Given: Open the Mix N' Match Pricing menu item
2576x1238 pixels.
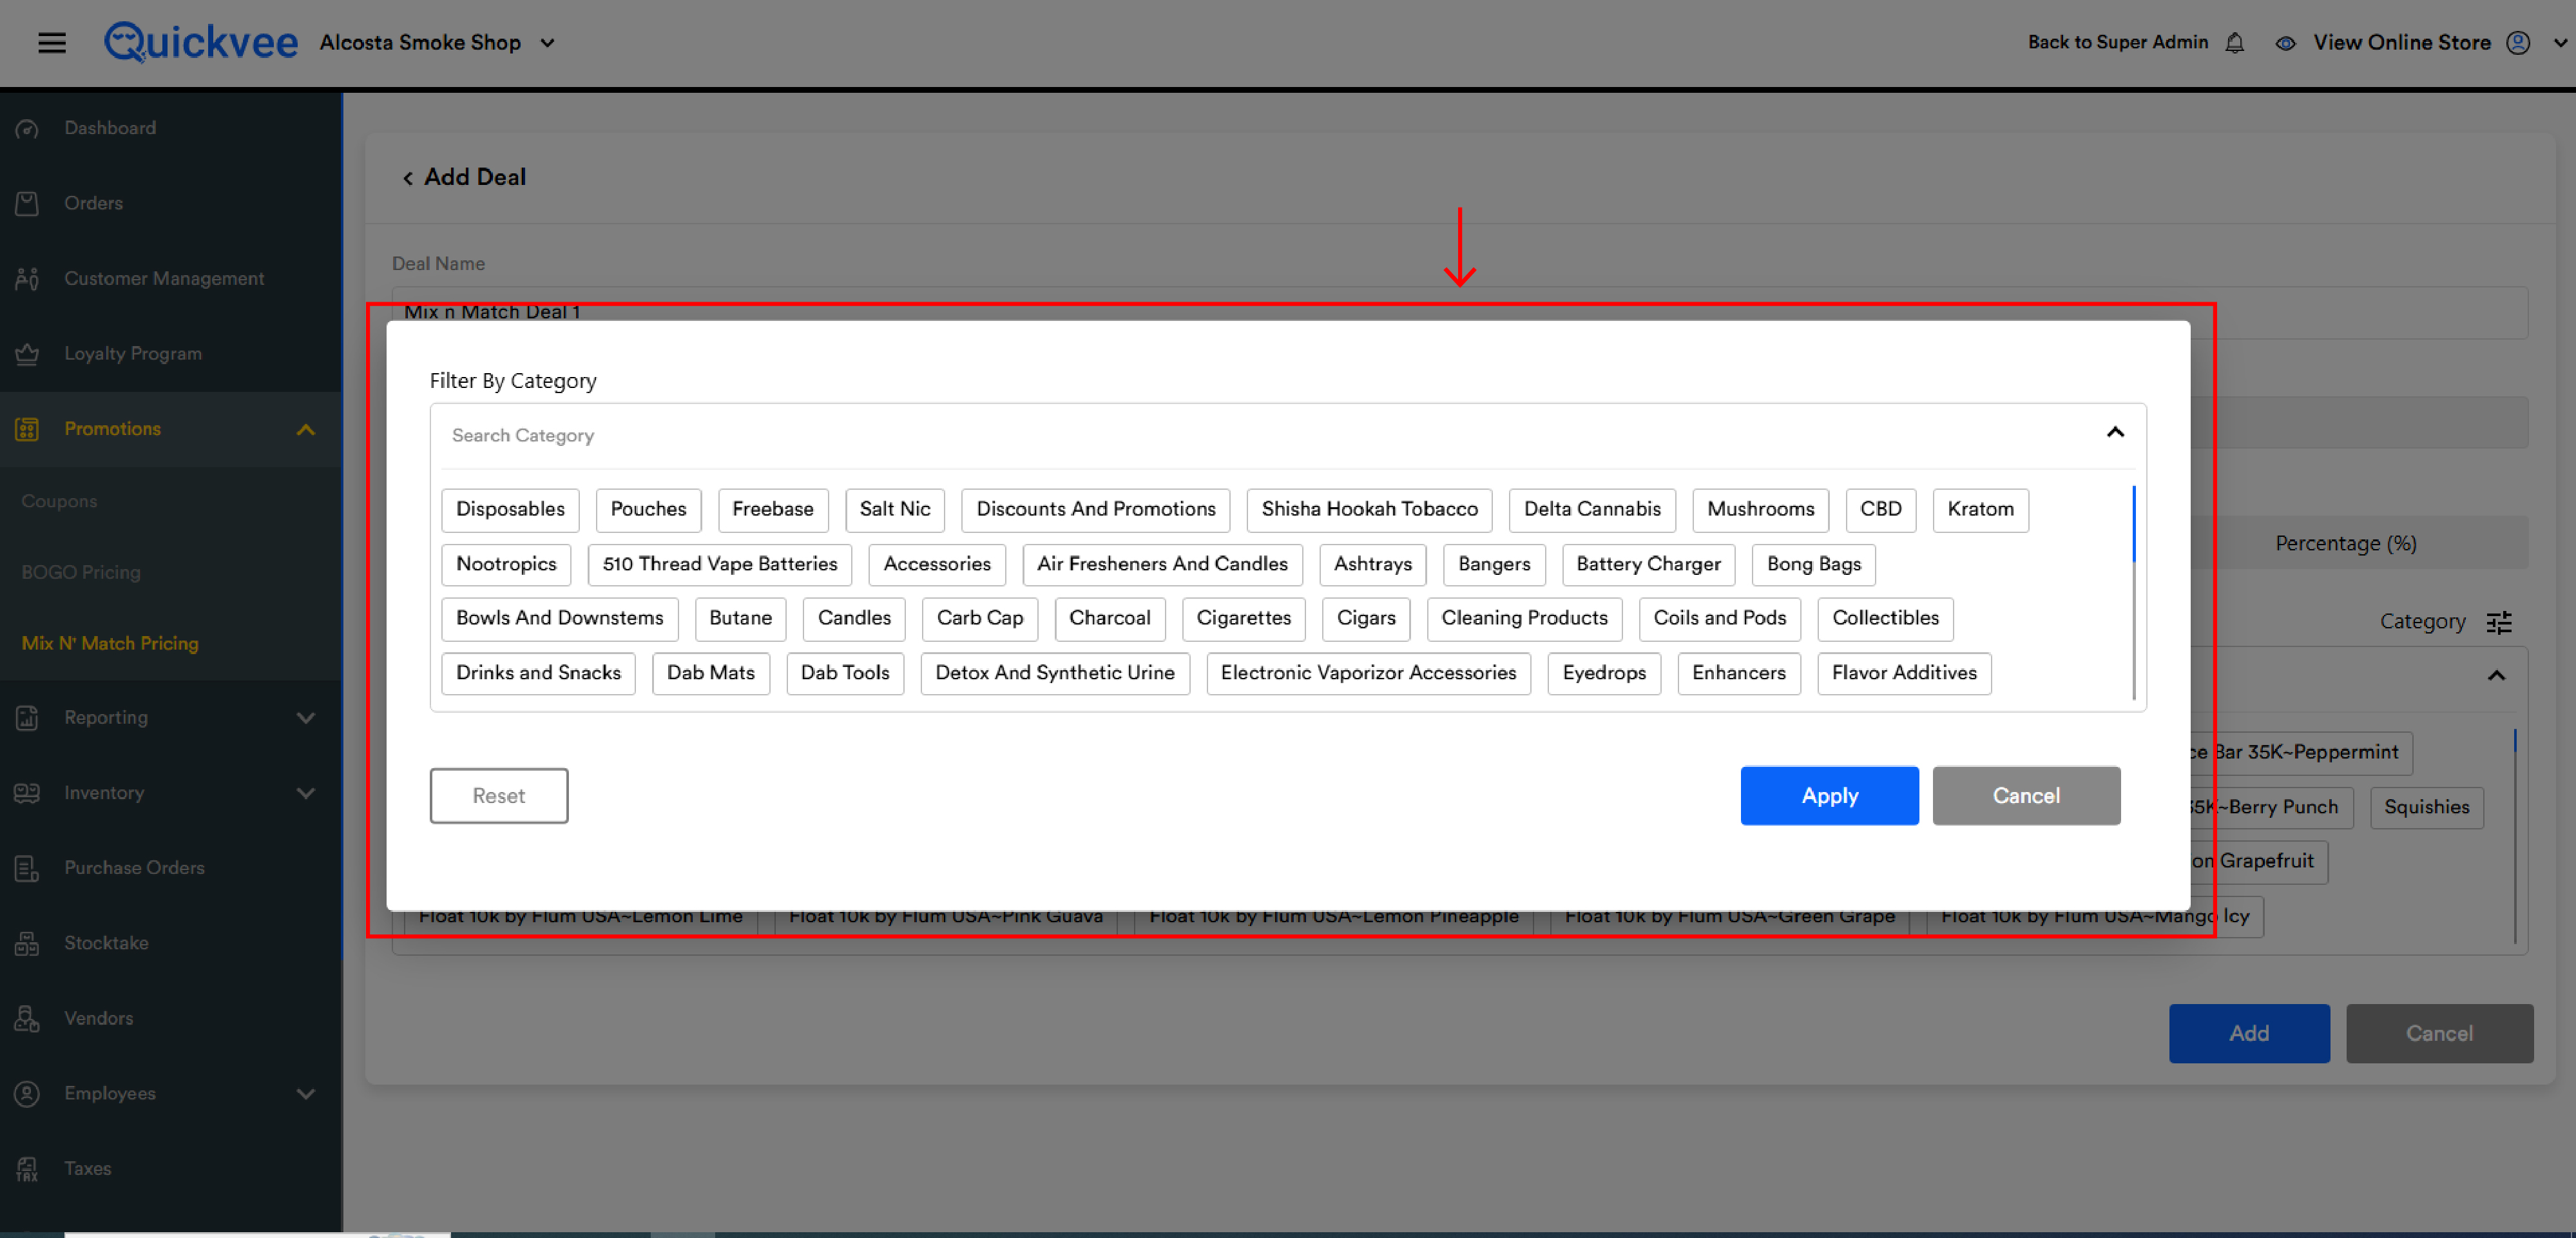Looking at the screenshot, I should (110, 643).
